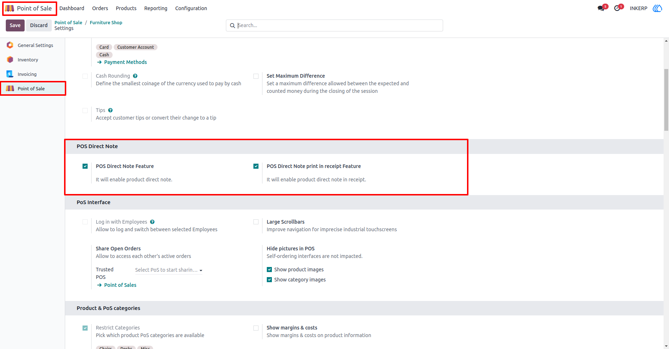This screenshot has height=349, width=669.
Task: Enable the Cash Rounding checkbox
Action: (85, 76)
